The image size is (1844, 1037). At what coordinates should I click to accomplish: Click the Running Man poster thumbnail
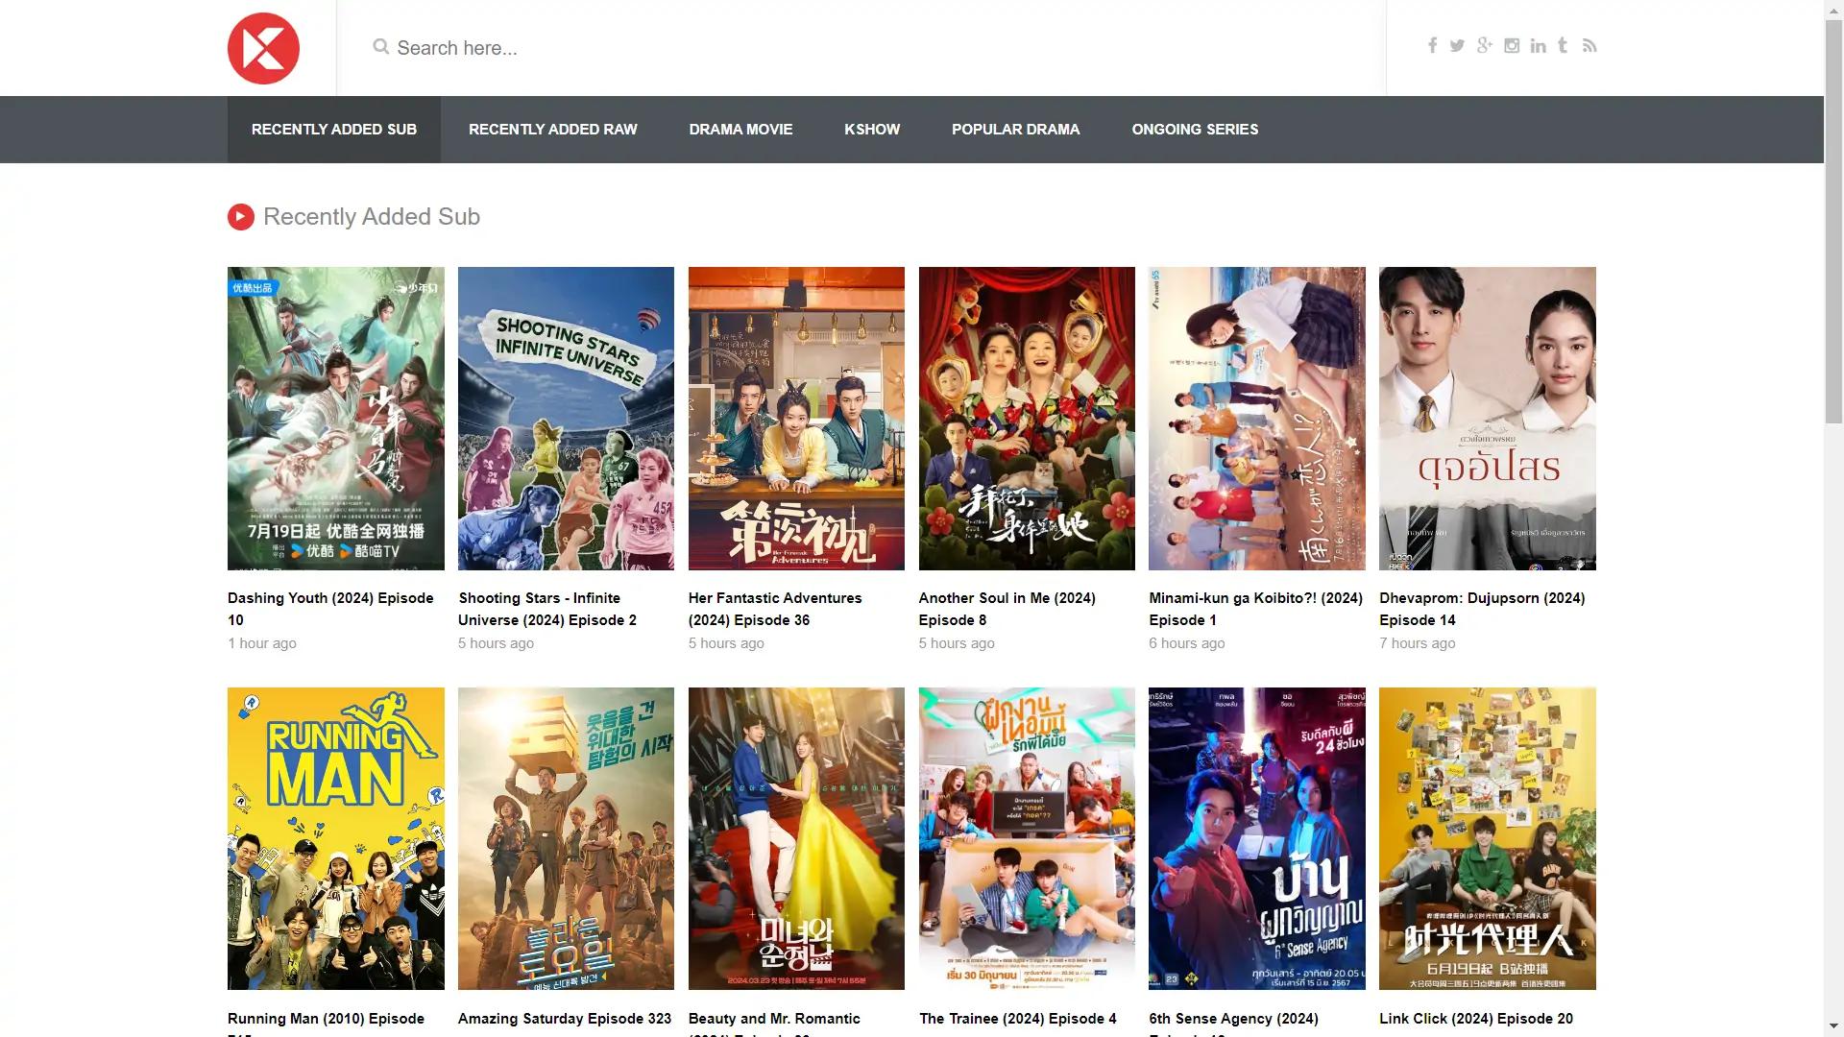tap(335, 838)
